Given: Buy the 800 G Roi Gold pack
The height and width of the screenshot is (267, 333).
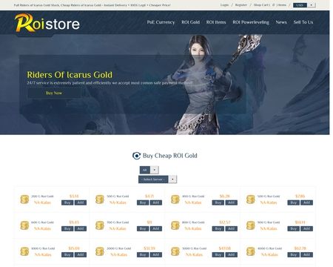Looking at the screenshot, I should click(x=218, y=228).
